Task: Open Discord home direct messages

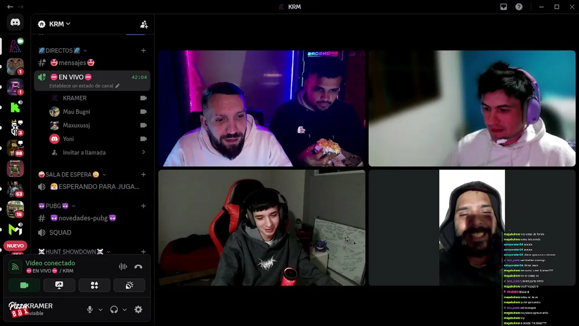Action: (x=15, y=23)
